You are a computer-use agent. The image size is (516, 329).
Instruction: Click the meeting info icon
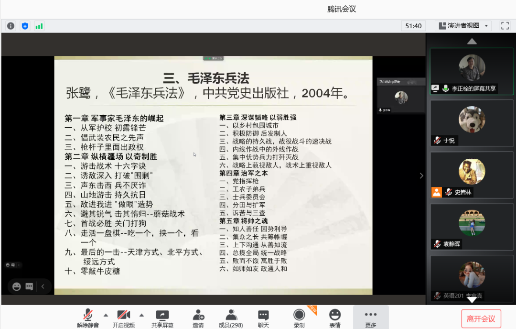pos(11,26)
